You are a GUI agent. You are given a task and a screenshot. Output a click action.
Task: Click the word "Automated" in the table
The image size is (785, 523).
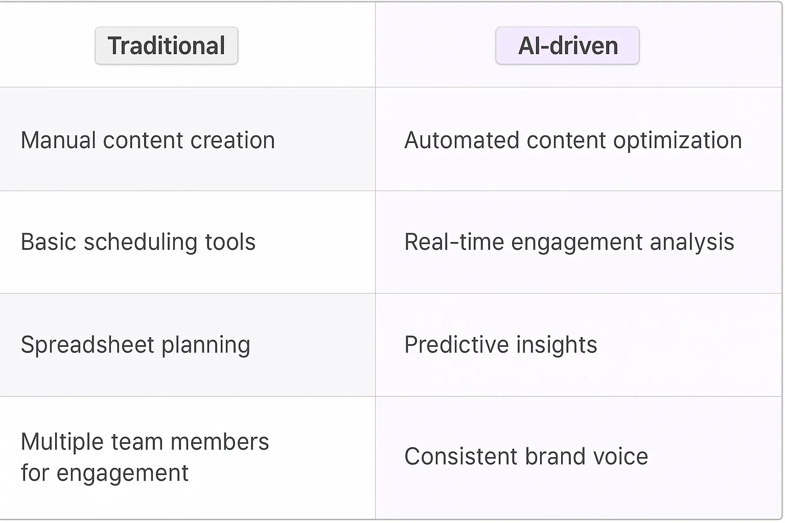click(x=461, y=140)
